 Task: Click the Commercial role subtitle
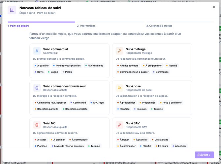pyautogui.click(x=50, y=53)
